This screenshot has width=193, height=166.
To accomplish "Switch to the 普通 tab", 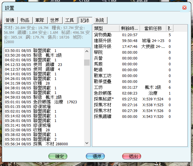I will tap(11, 20).
